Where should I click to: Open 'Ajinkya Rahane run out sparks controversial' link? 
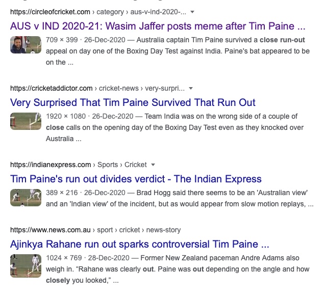pyautogui.click(x=139, y=244)
